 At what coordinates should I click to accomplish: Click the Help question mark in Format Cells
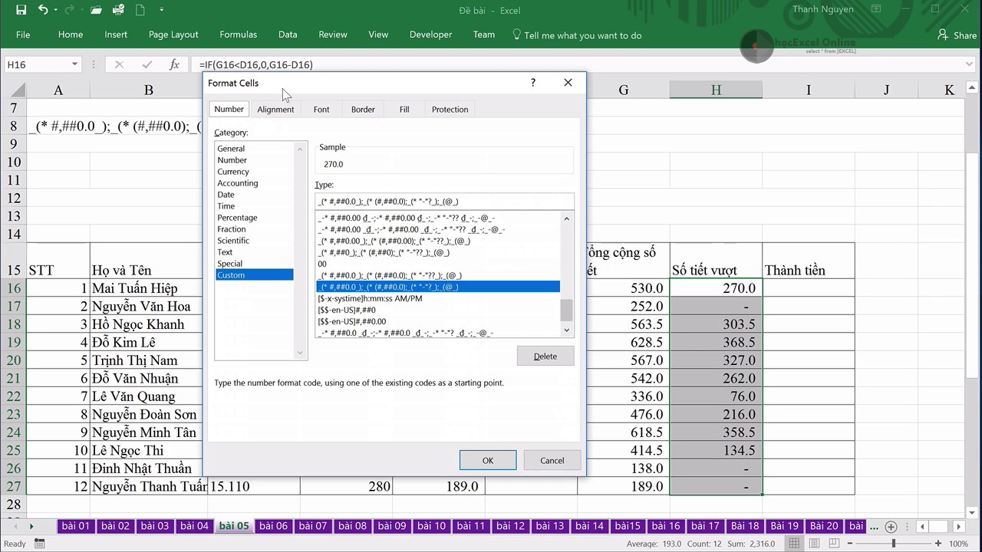(x=532, y=82)
